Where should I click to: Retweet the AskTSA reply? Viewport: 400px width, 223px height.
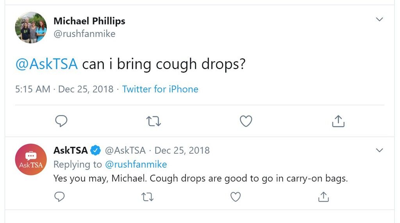click(147, 197)
